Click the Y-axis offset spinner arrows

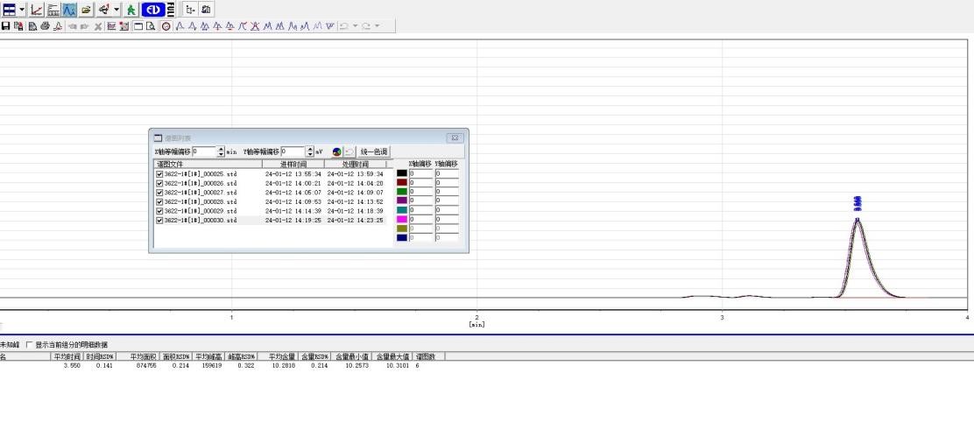(x=309, y=151)
